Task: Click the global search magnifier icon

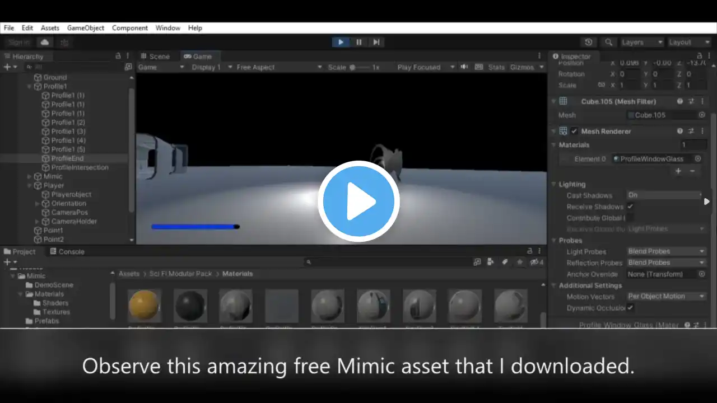Action: [x=608, y=43]
